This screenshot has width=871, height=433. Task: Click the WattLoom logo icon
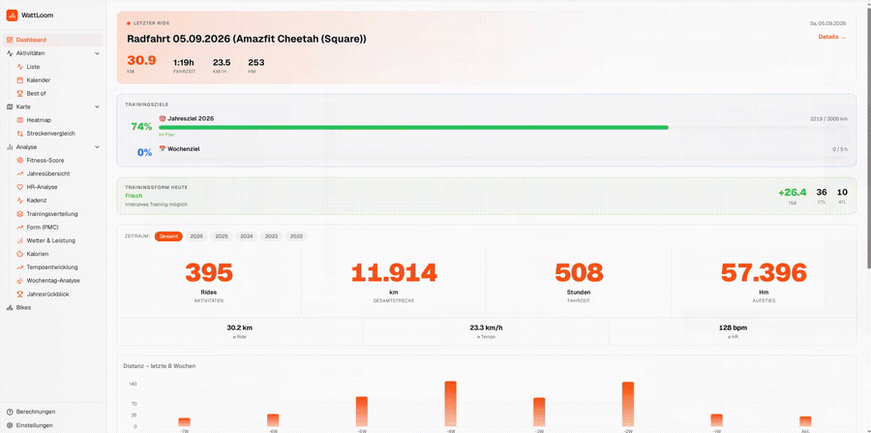click(x=12, y=15)
